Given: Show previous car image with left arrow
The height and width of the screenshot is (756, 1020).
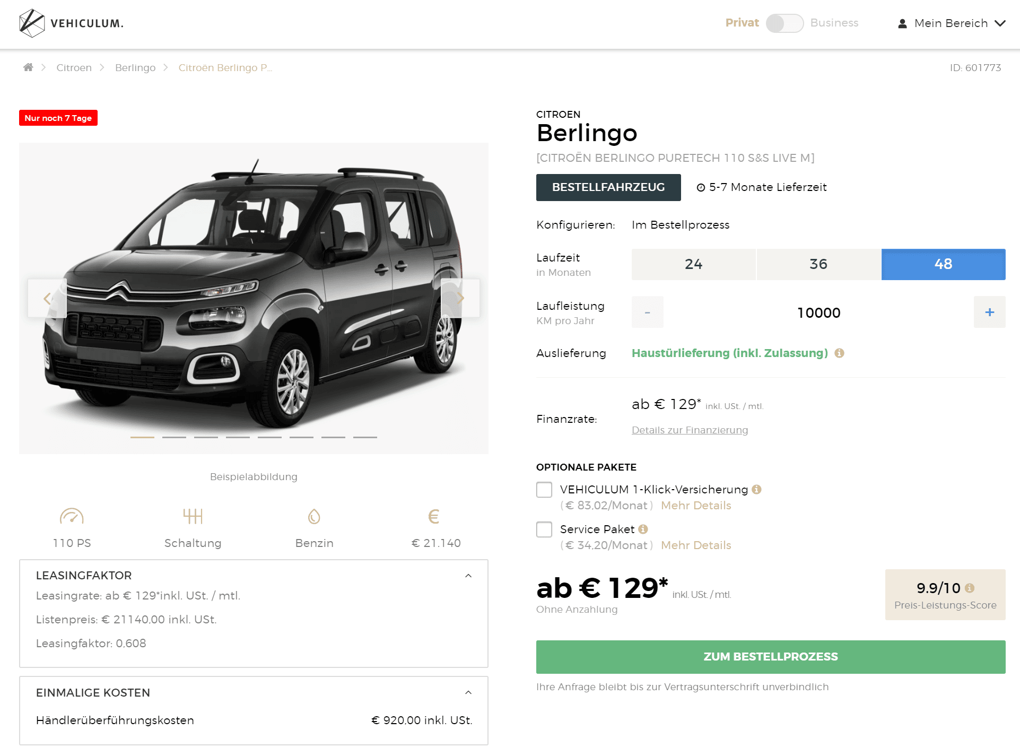Looking at the screenshot, I should (47, 298).
